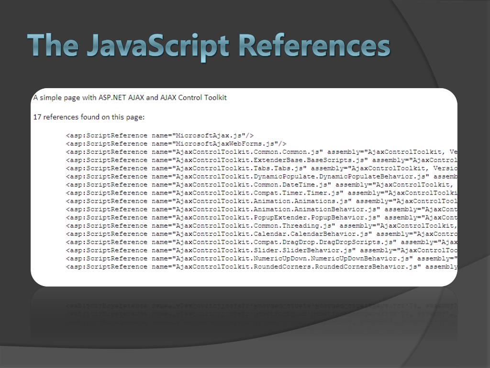Click the Animation.AnimationBehavior.js reference line

(x=262, y=209)
